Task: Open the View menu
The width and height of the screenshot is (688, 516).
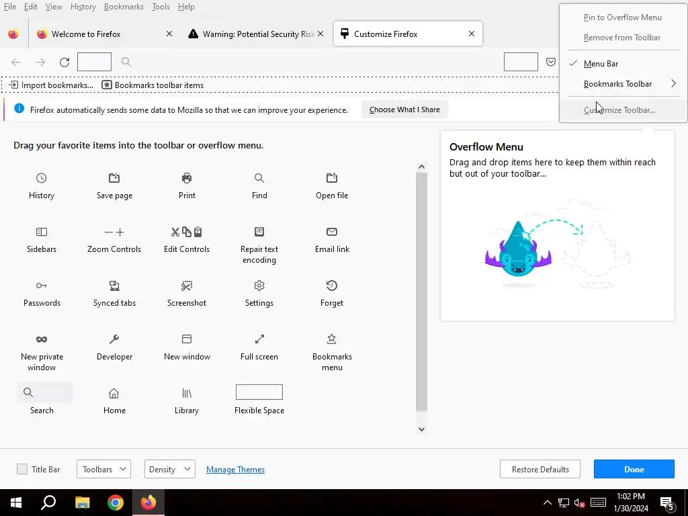Action: point(54,7)
